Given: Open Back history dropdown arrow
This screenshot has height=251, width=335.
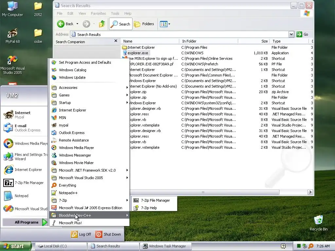Looking at the screenshot, I should (77, 24).
